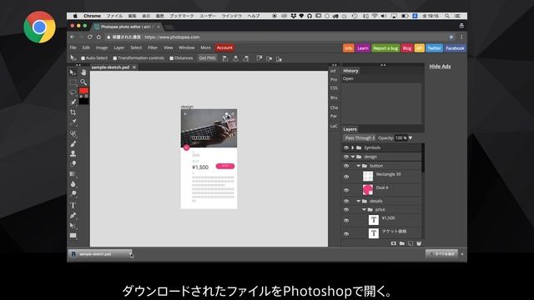Image resolution: width=534 pixels, height=300 pixels.
Task: Select the Zoom magnifier tool
Action: pos(83,82)
